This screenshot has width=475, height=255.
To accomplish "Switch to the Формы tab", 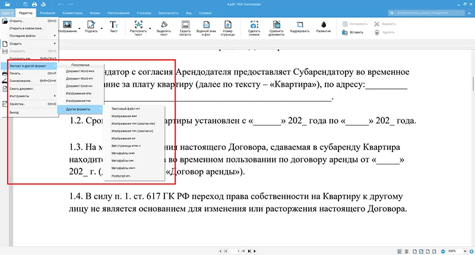I will (x=95, y=13).
